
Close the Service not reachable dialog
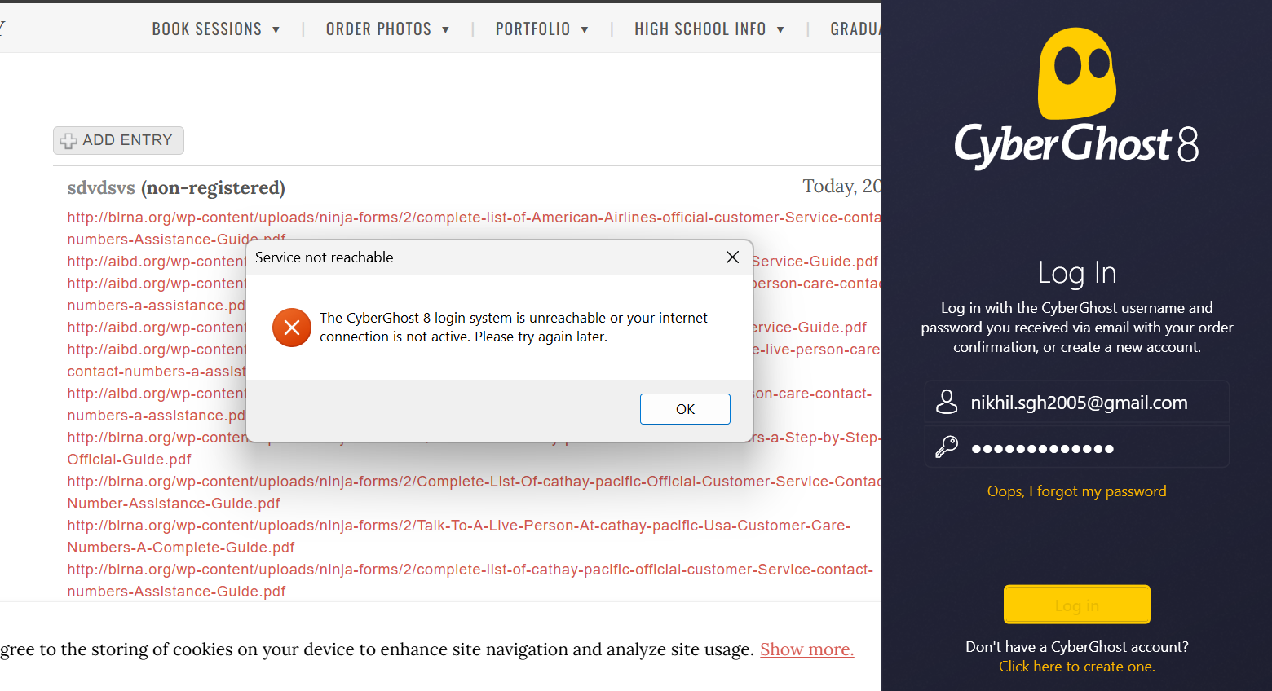click(732, 257)
